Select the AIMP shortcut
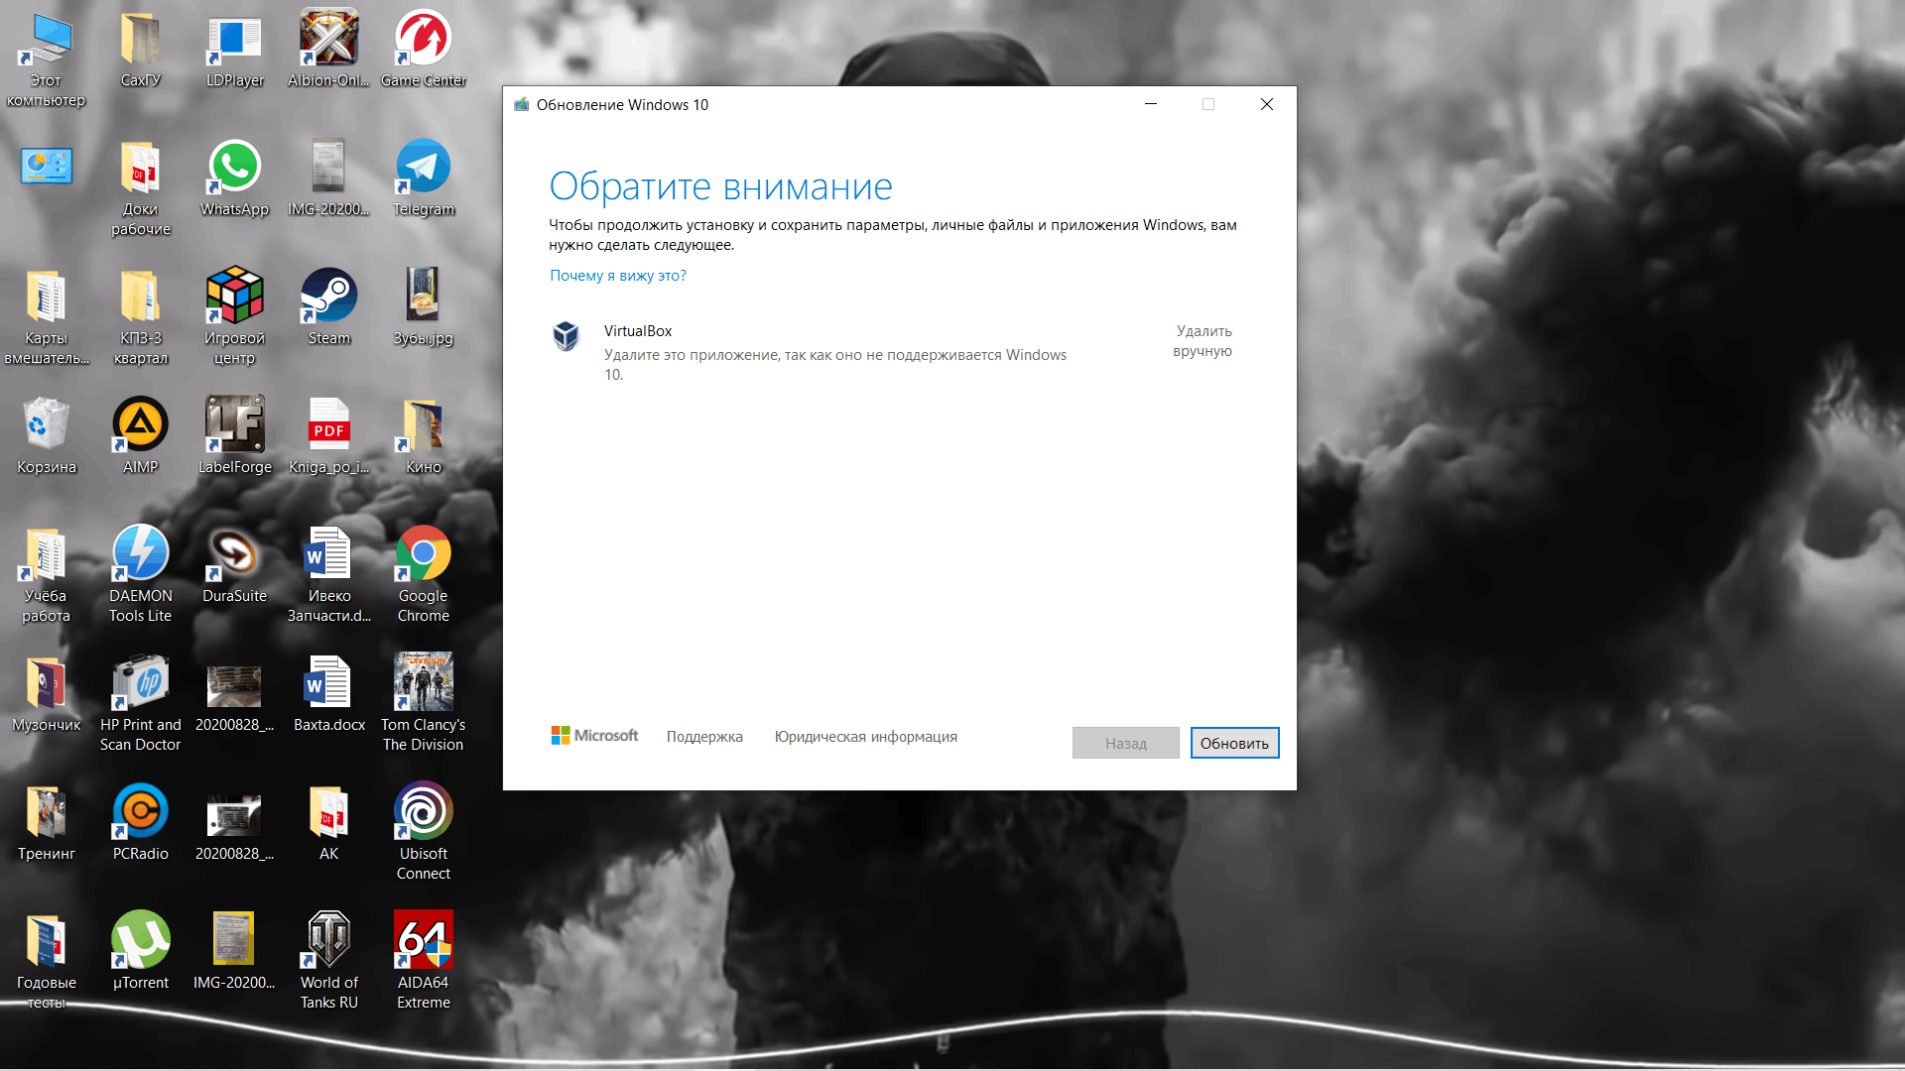1905x1071 pixels. [x=140, y=437]
